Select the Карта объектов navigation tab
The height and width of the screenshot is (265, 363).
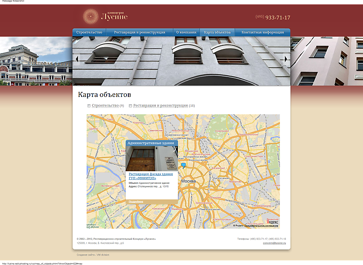click(x=217, y=32)
